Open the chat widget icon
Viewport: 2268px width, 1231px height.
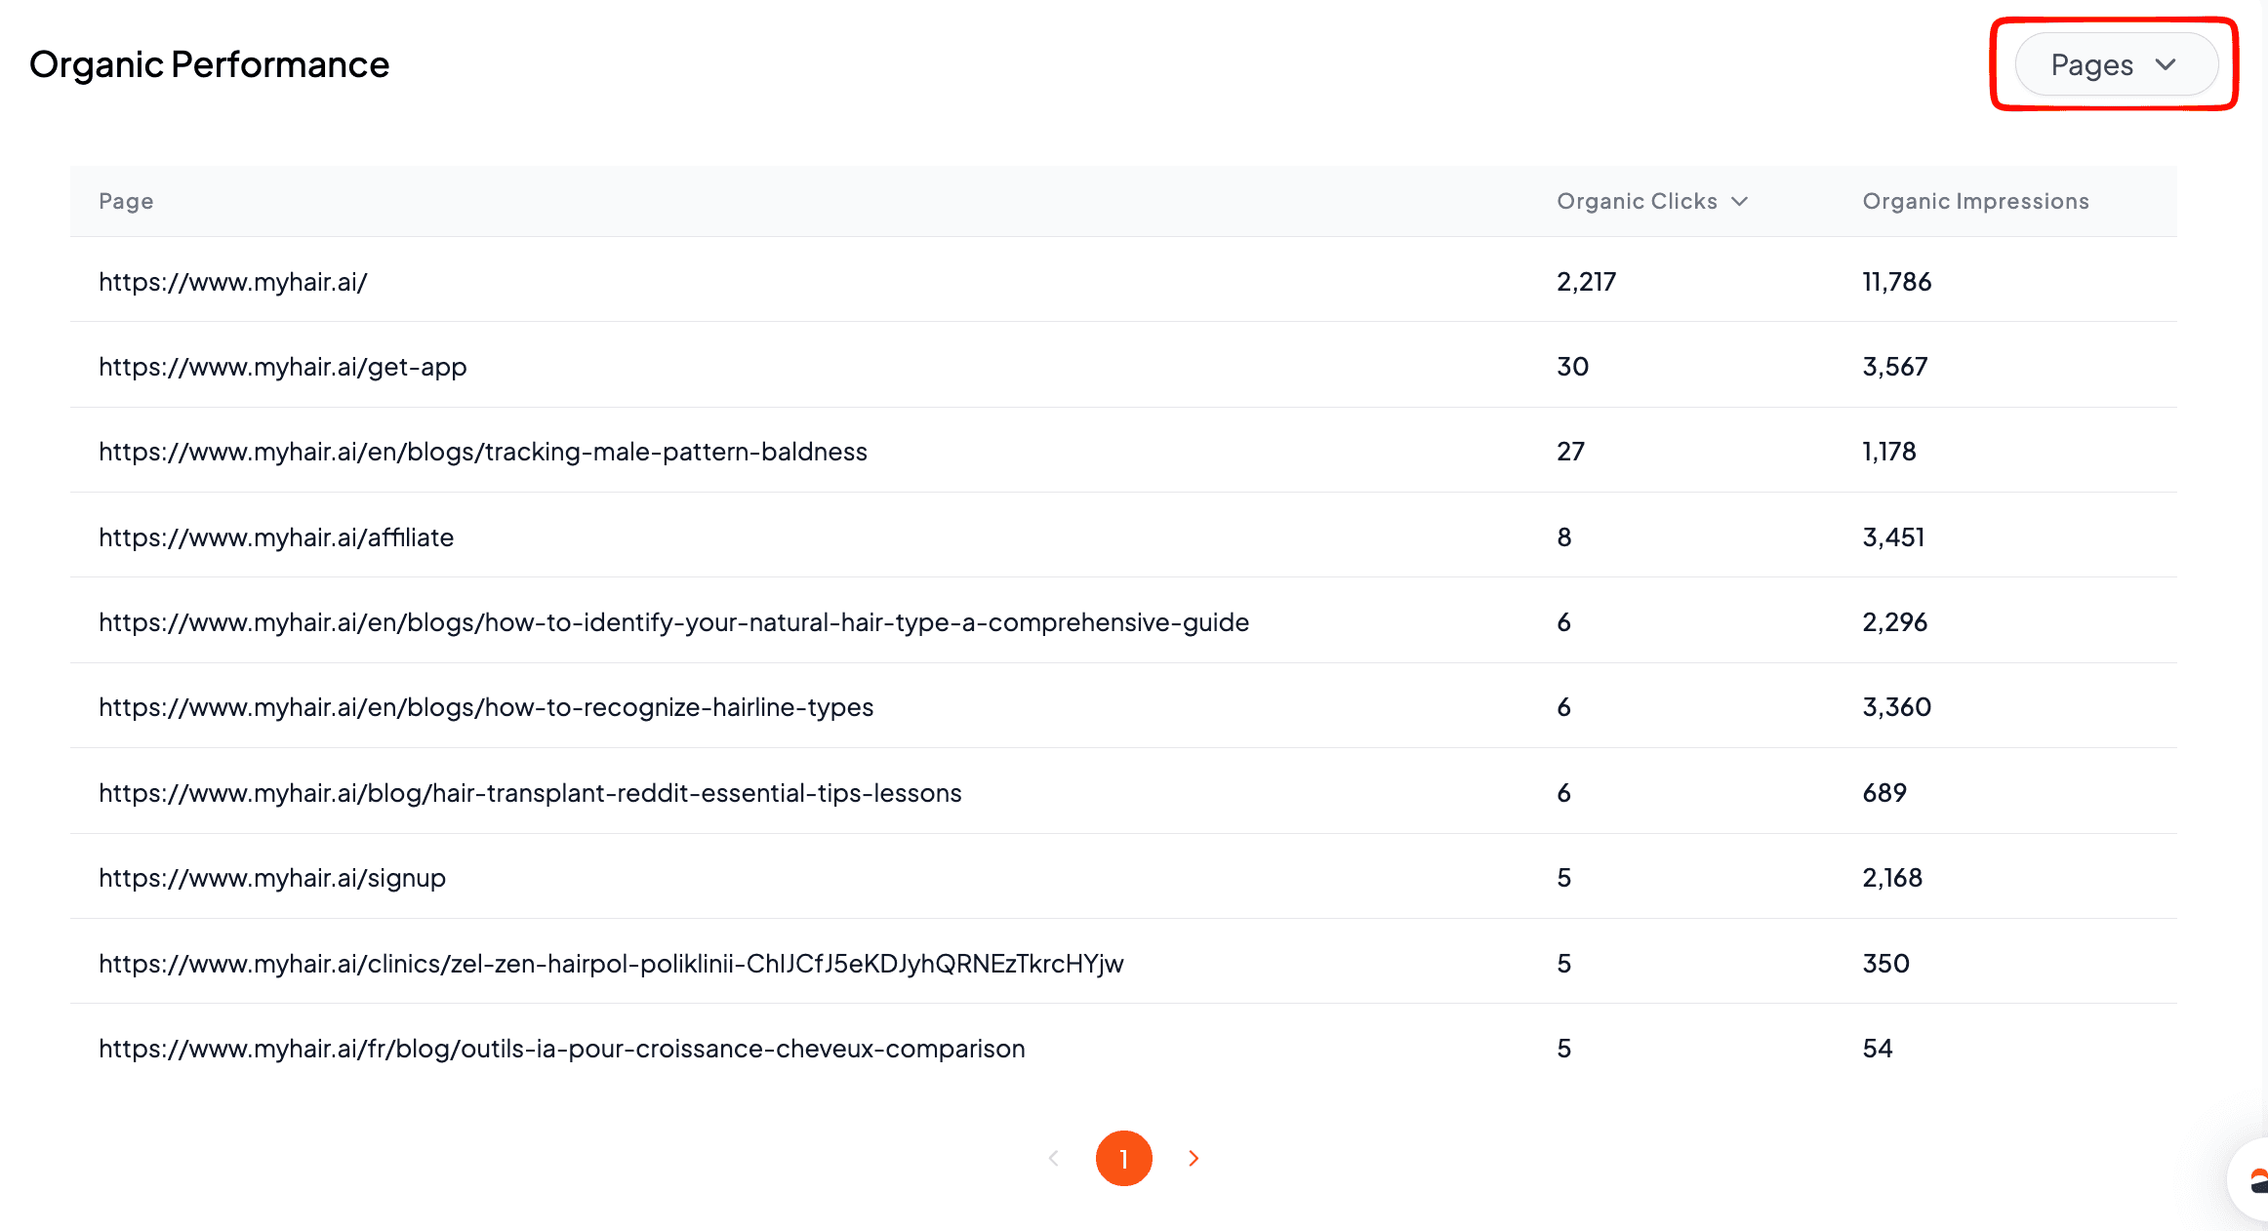coord(2255,1180)
